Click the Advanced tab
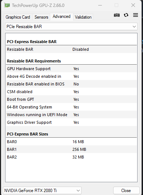143x195 pixels. point(61,16)
